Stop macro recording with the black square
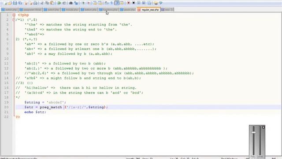This screenshot has width=282, height=159. tap(134, 3)
